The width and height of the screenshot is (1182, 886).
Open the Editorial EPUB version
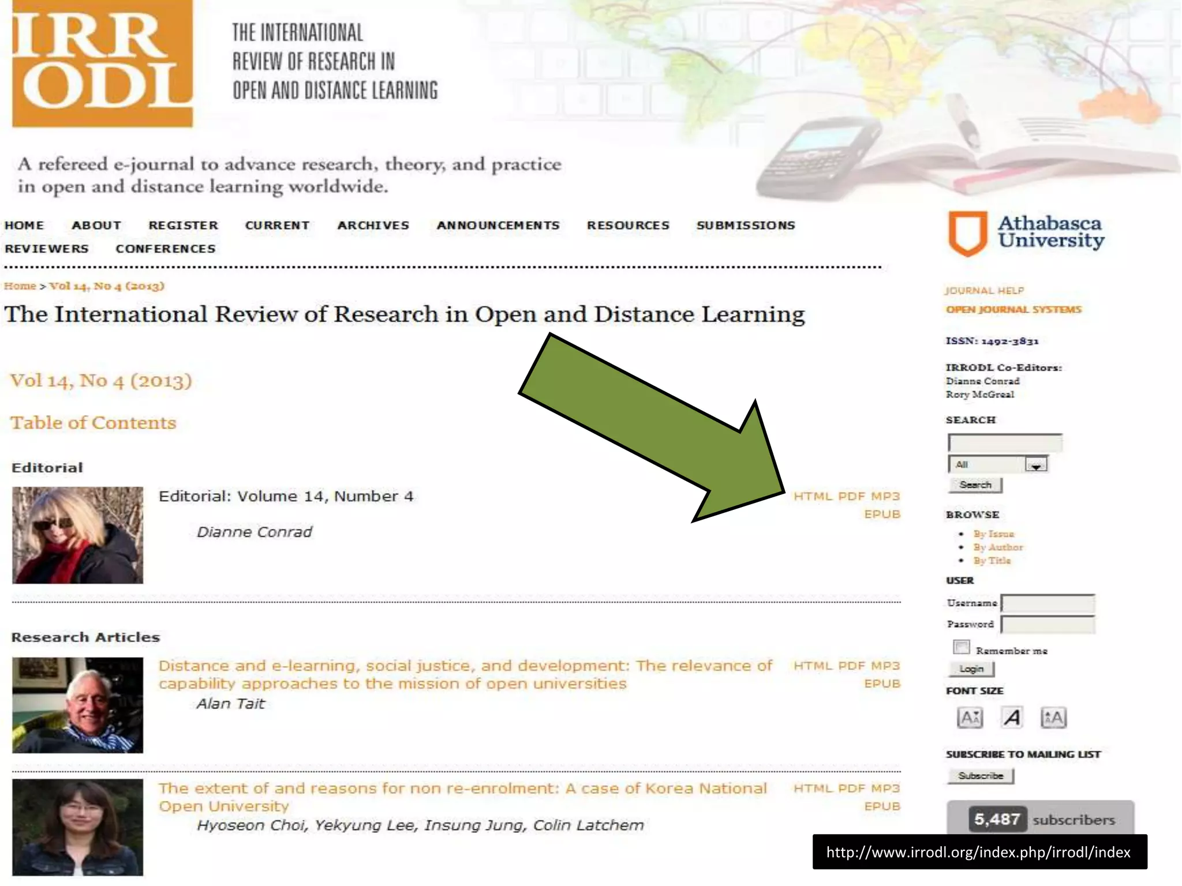pyautogui.click(x=882, y=515)
